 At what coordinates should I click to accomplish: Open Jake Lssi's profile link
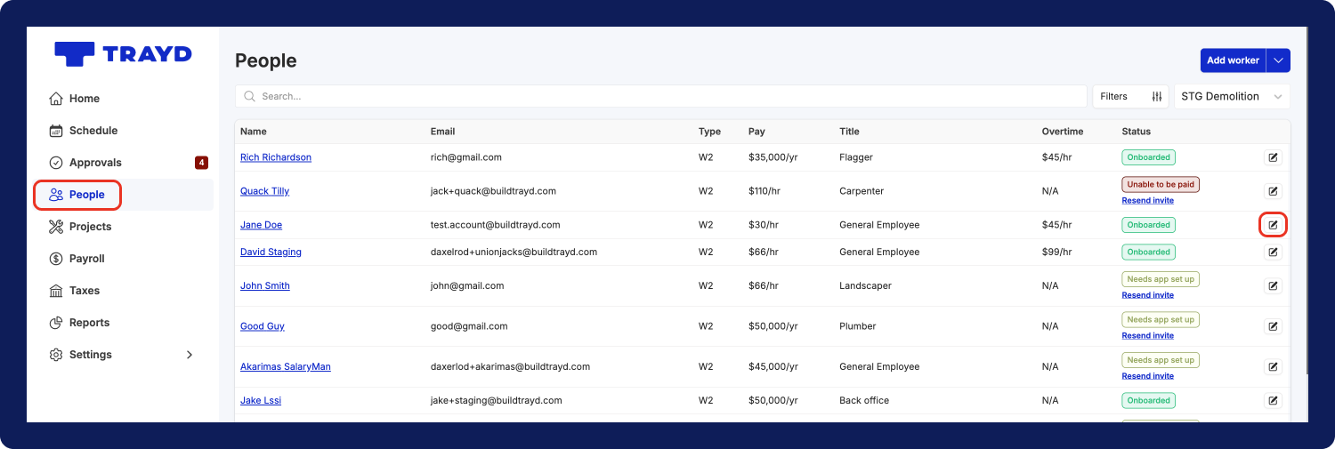261,400
